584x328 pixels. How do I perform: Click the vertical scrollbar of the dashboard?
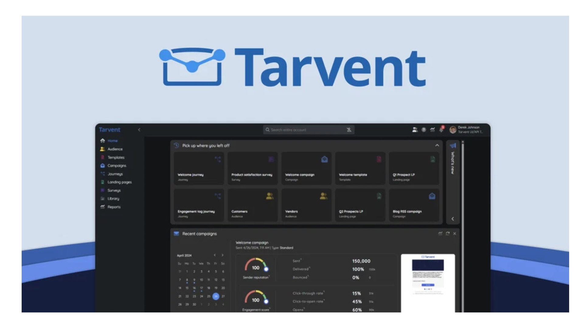[463, 226]
